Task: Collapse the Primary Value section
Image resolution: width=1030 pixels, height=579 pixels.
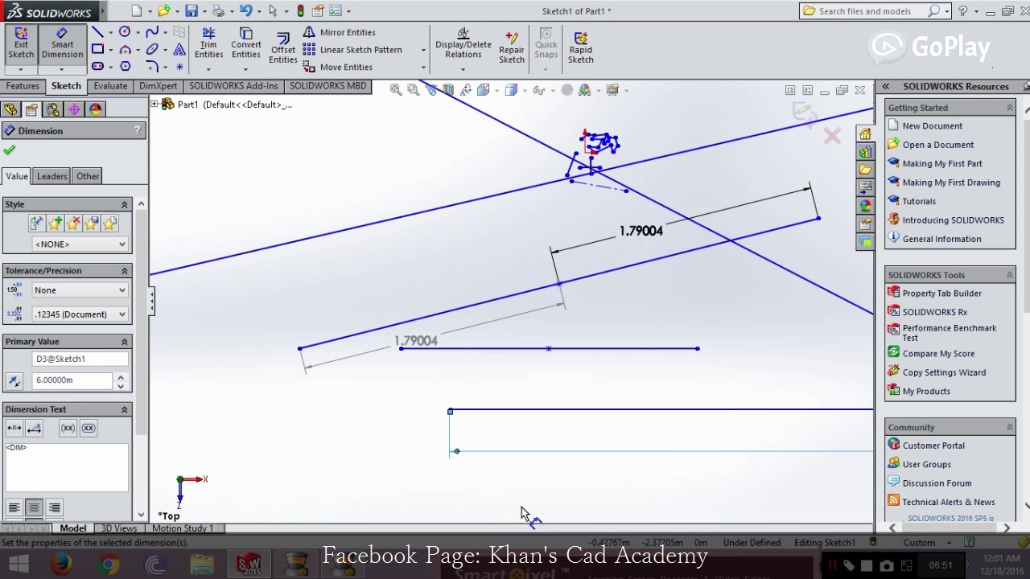Action: (125, 342)
